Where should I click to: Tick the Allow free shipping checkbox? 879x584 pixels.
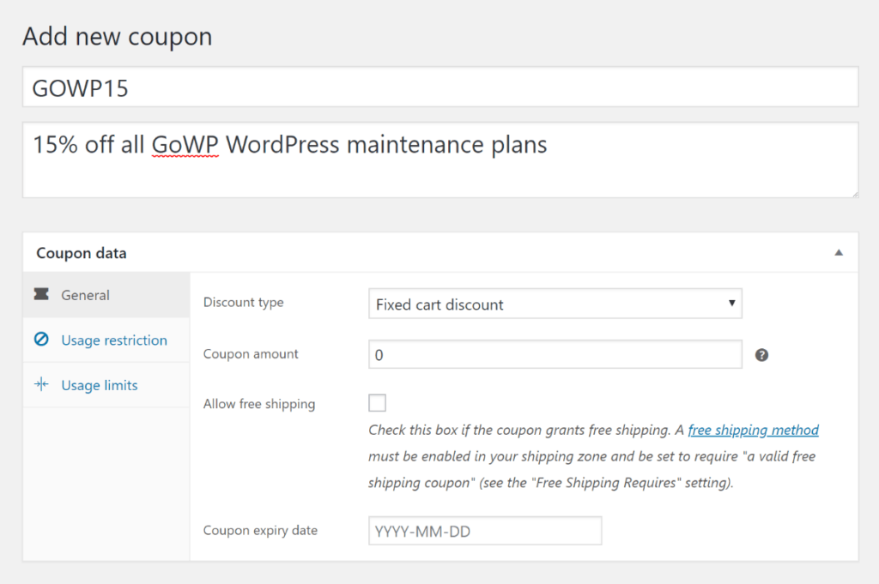(x=378, y=402)
